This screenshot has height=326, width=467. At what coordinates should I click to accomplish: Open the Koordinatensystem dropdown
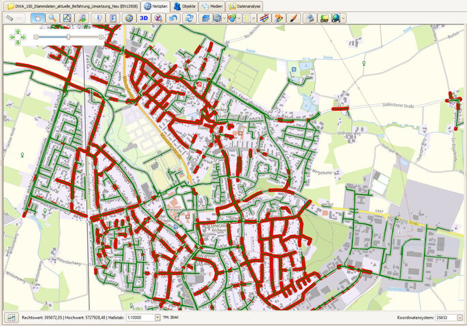(462, 318)
